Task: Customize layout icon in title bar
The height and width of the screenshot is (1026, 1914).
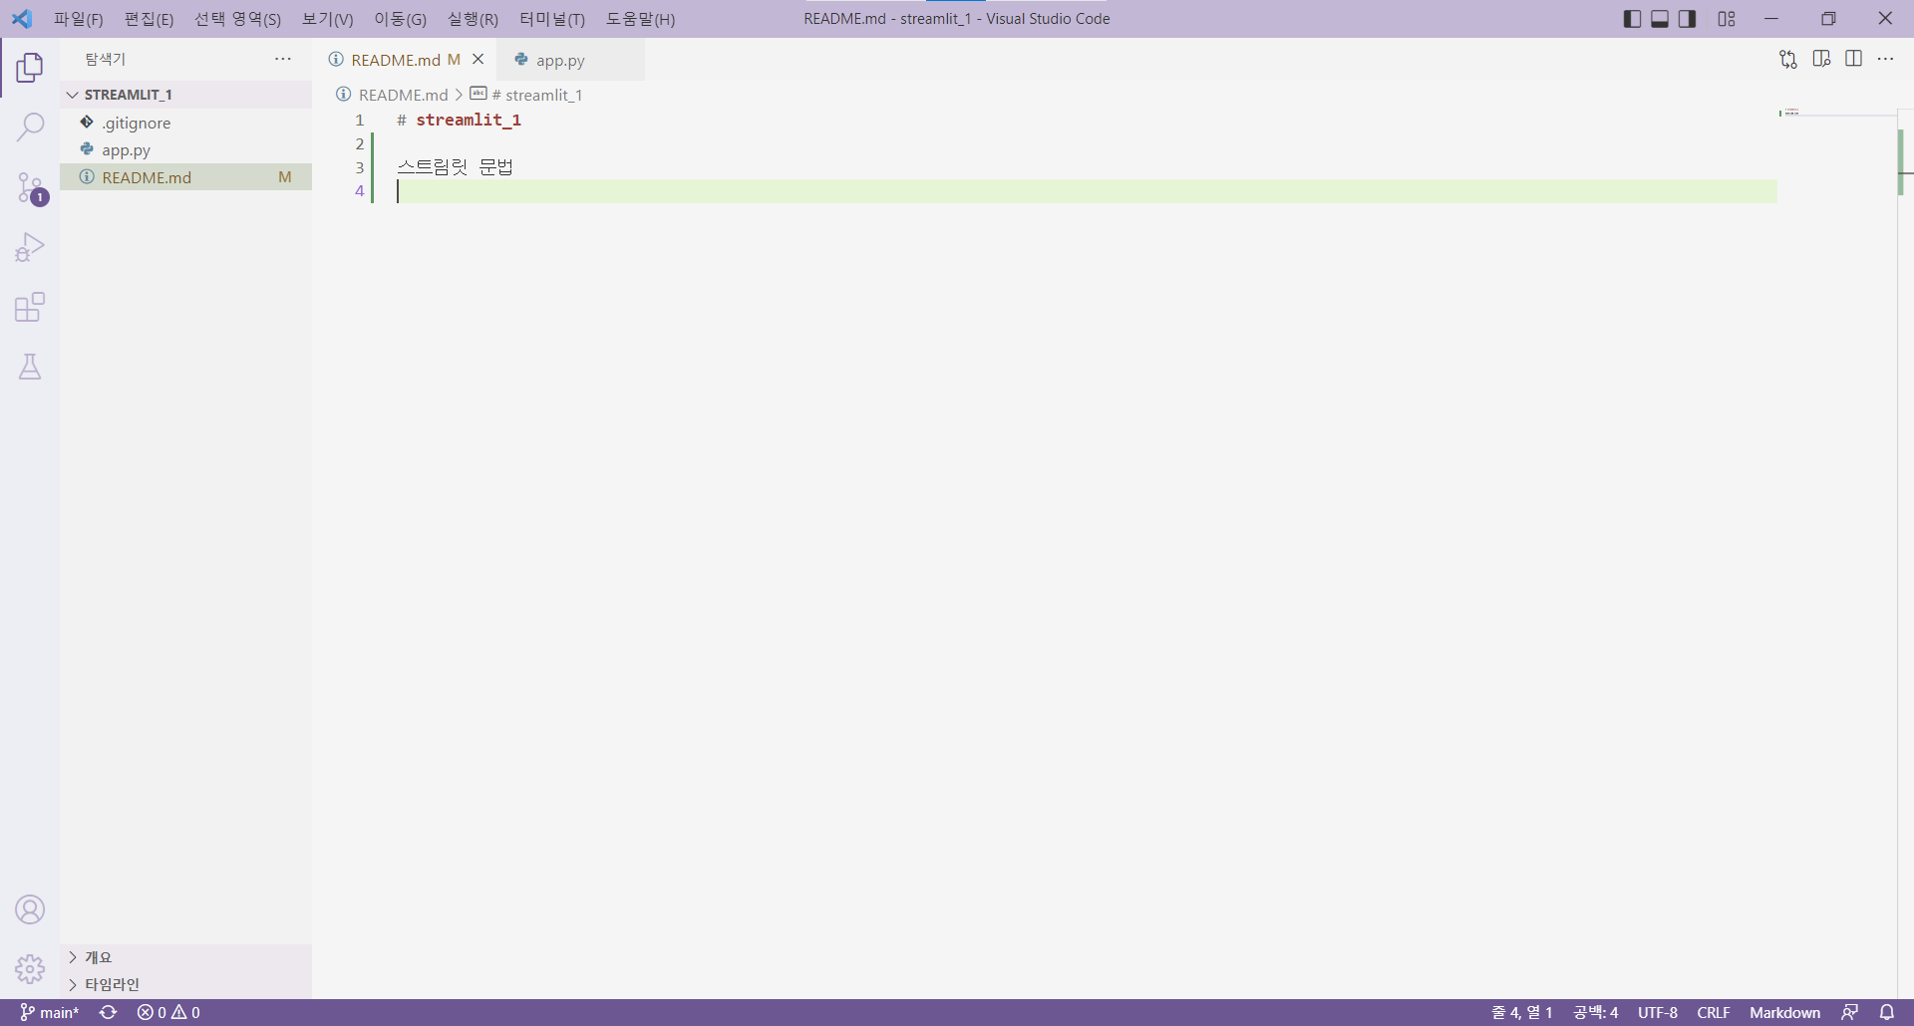Action: pyautogui.click(x=1727, y=19)
